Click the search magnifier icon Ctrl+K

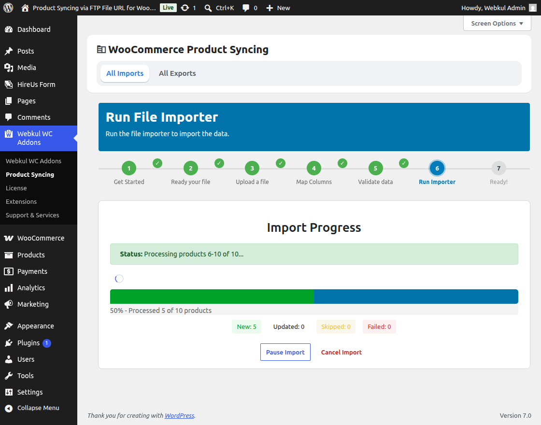coord(208,8)
